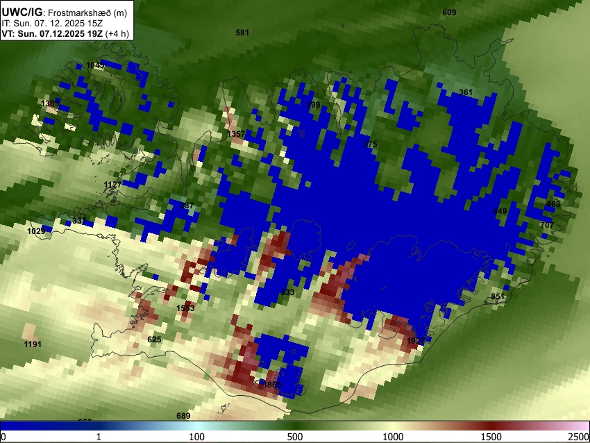The image size is (590, 443).
Task: Click the map value 707
Action: tap(547, 225)
